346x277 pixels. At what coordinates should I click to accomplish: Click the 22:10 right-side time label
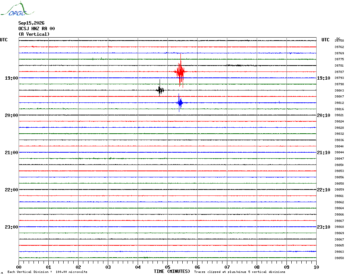[324, 190]
